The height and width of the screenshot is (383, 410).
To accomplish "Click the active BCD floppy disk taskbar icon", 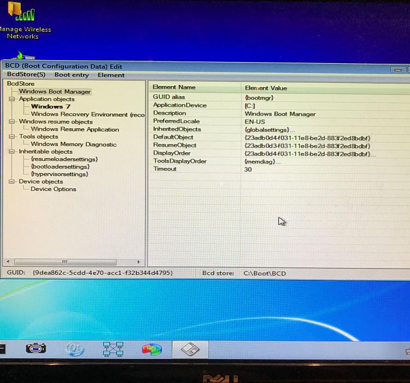I will [x=190, y=349].
